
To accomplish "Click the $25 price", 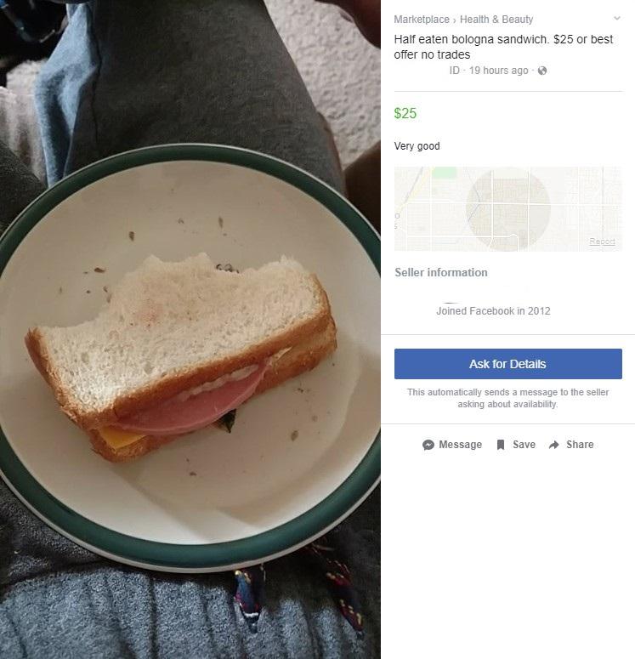I will (x=405, y=113).
